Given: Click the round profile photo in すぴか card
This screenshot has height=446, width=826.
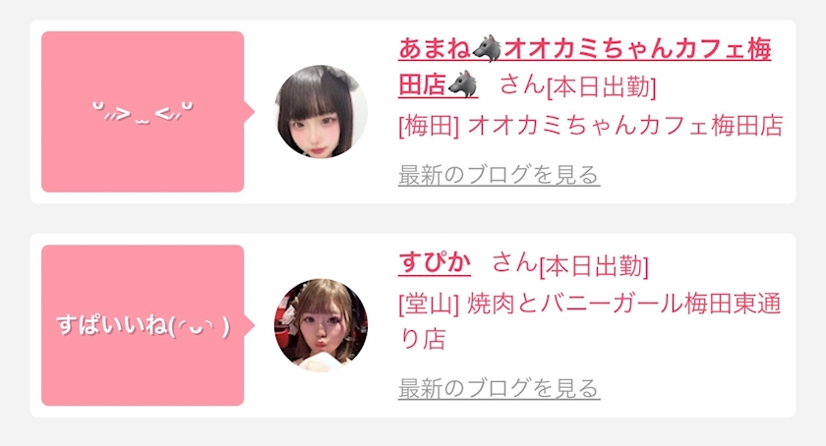Looking at the screenshot, I should (x=321, y=325).
